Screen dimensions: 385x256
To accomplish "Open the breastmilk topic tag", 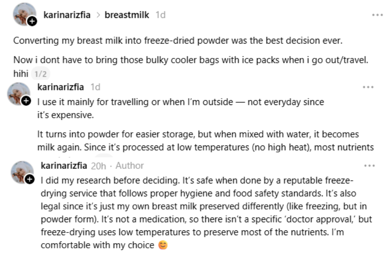I will (x=127, y=15).
